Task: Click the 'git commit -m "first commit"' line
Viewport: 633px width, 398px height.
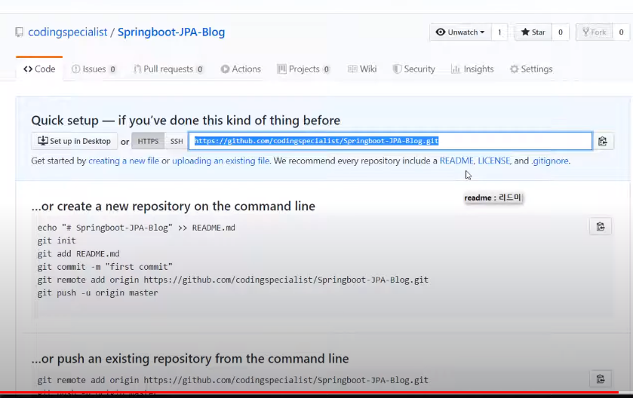Action: click(x=105, y=267)
